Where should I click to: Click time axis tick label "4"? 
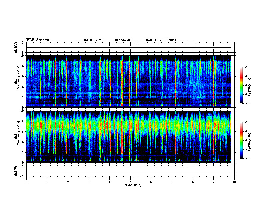click(110, 182)
